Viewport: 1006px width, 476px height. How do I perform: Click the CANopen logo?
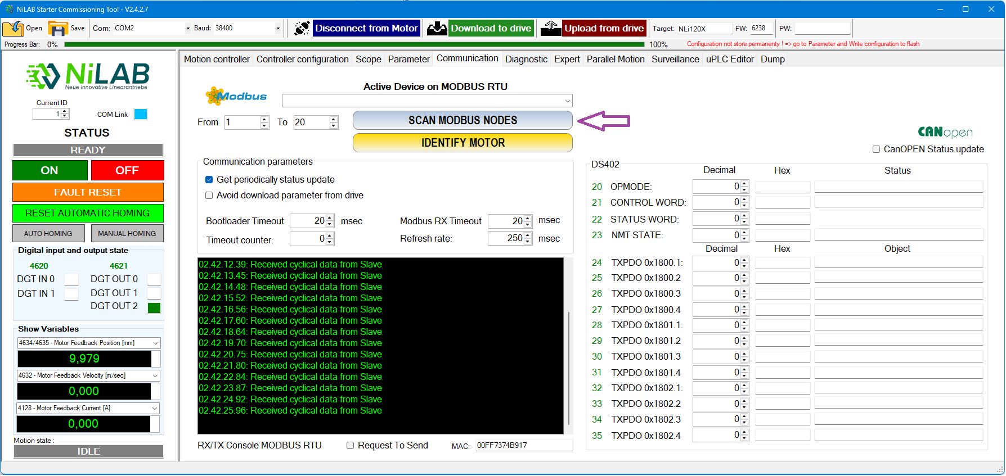tap(945, 132)
